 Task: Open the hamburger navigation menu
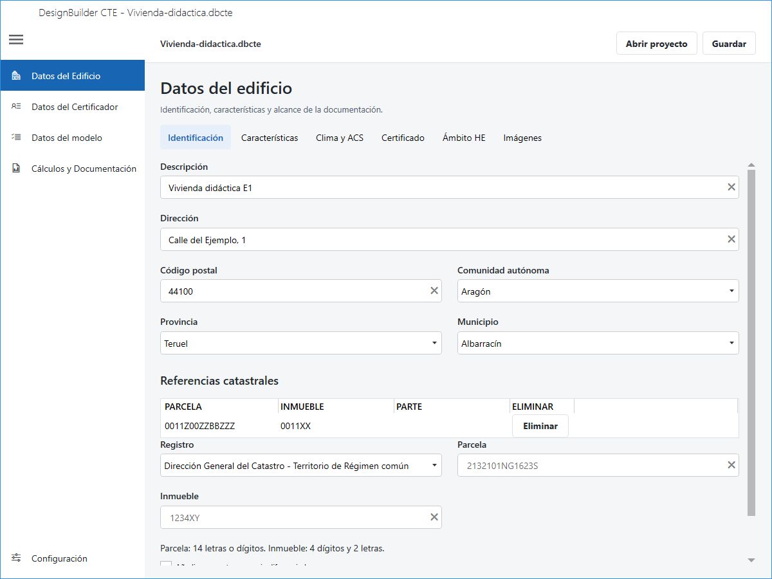(16, 39)
